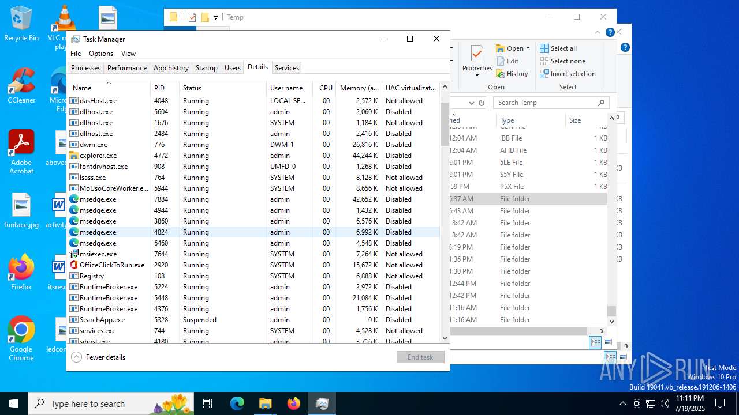Open the Options menu in Task Manager
The width and height of the screenshot is (739, 415).
(x=101, y=54)
